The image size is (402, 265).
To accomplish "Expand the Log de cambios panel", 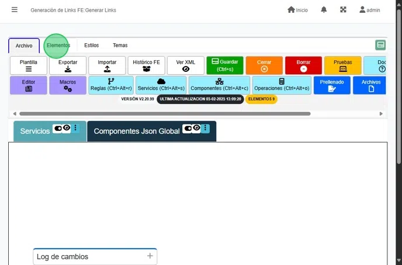I will click(150, 256).
